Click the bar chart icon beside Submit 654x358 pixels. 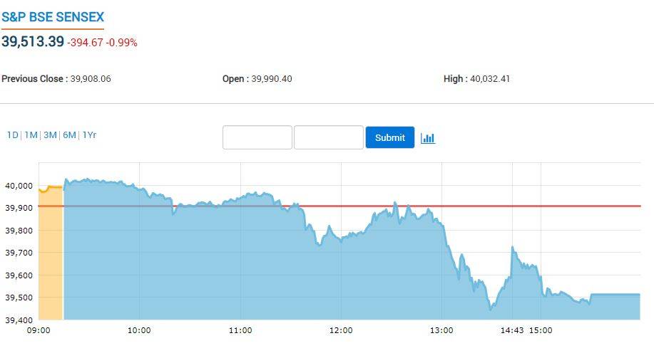tap(428, 138)
